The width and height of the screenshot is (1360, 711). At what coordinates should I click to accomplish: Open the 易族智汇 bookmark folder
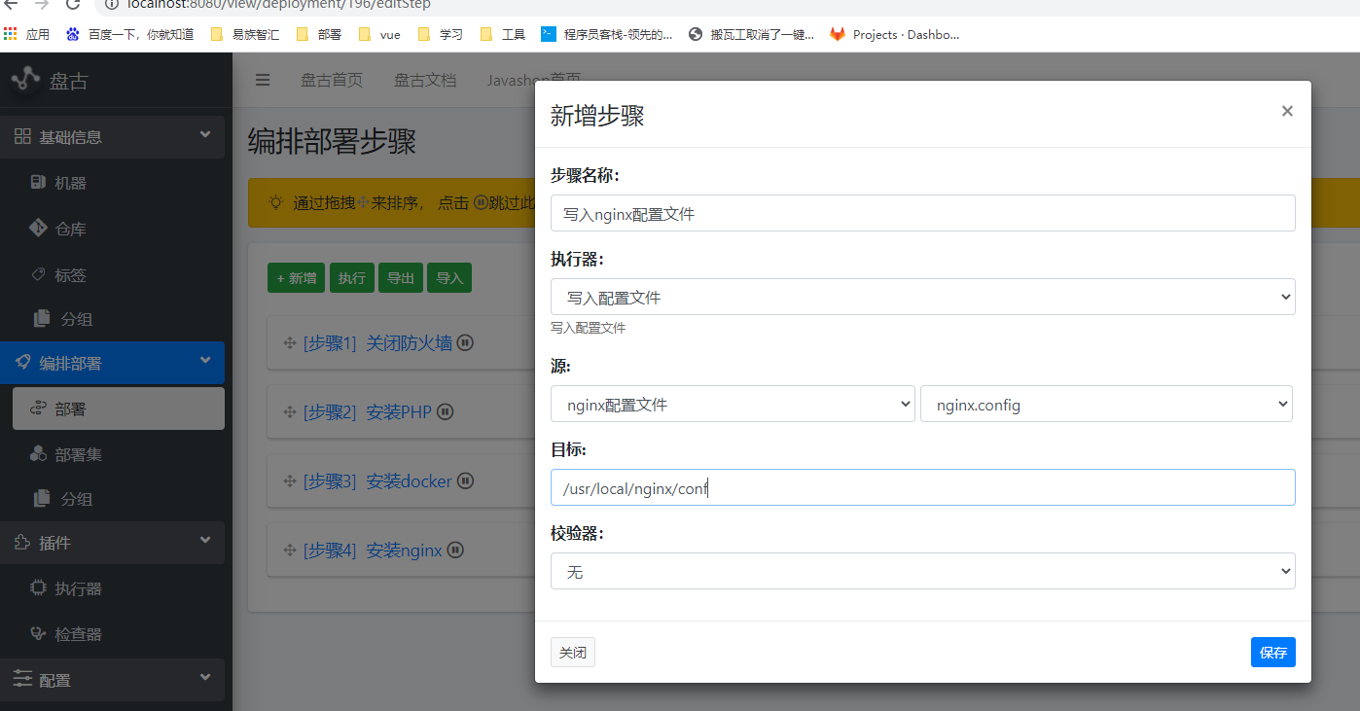coord(245,34)
